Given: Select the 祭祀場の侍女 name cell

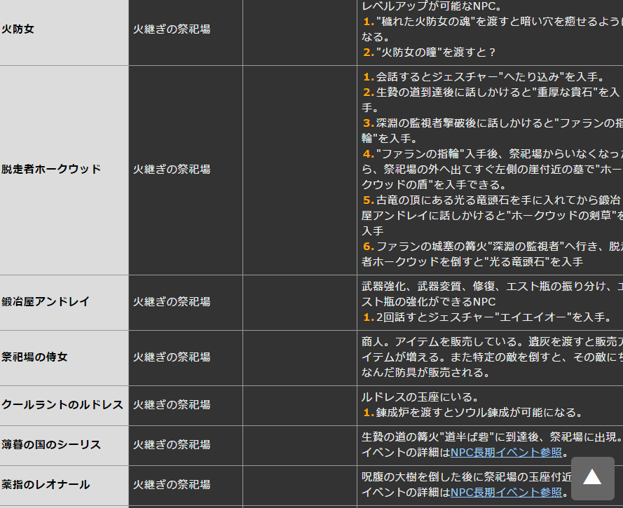Looking at the screenshot, I should (64, 357).
